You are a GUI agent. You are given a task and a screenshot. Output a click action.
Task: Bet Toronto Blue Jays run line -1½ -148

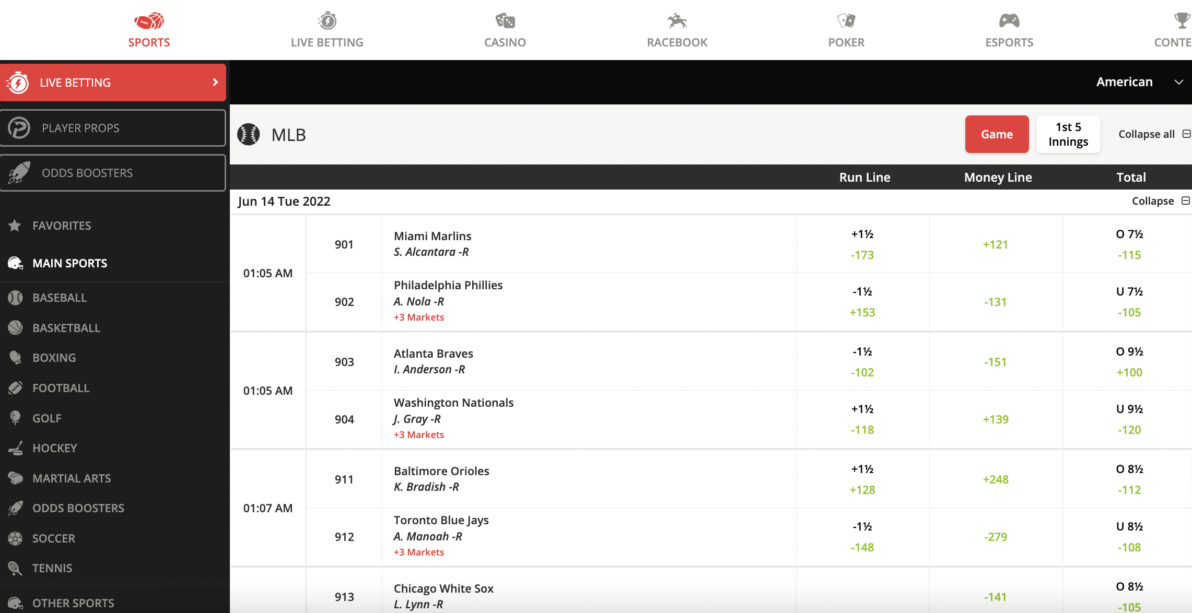point(862,537)
